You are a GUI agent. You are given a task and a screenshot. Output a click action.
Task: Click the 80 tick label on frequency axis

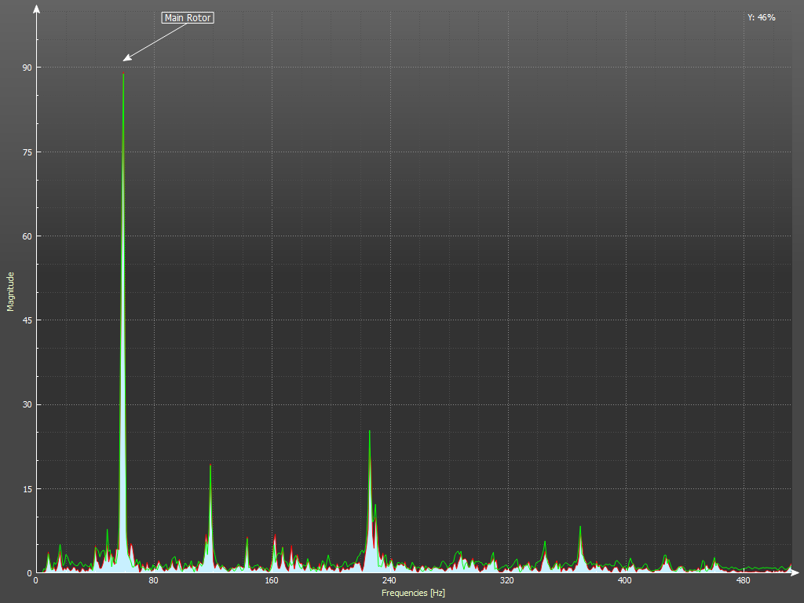pyautogui.click(x=154, y=581)
